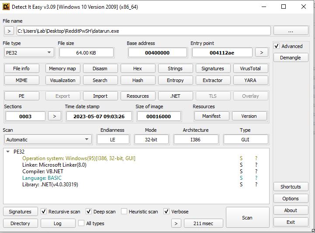Open the Entropy analysis view

click(x=175, y=80)
